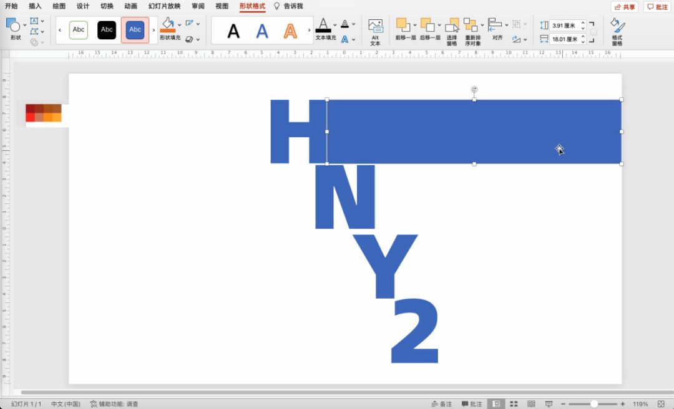Image resolution: width=674 pixels, height=409 pixels.
Task: Toggle the lock aspect ratio checkbox
Action: (593, 32)
